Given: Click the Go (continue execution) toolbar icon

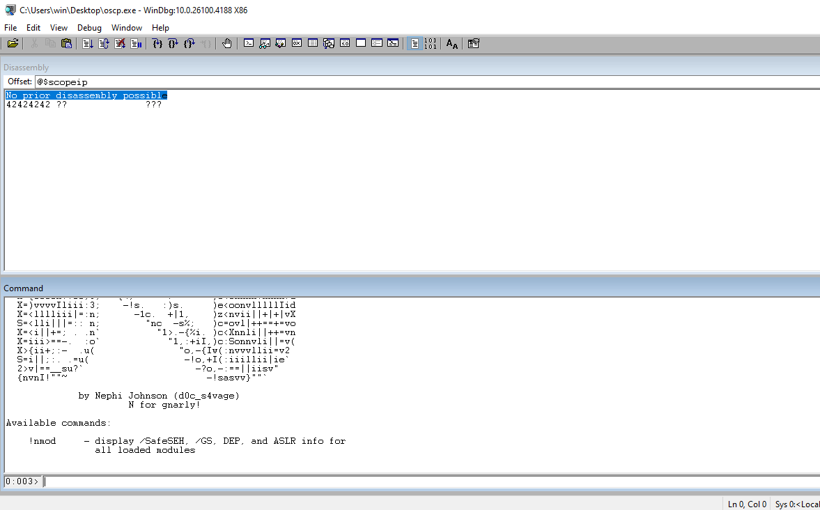Looking at the screenshot, I should click(88, 44).
